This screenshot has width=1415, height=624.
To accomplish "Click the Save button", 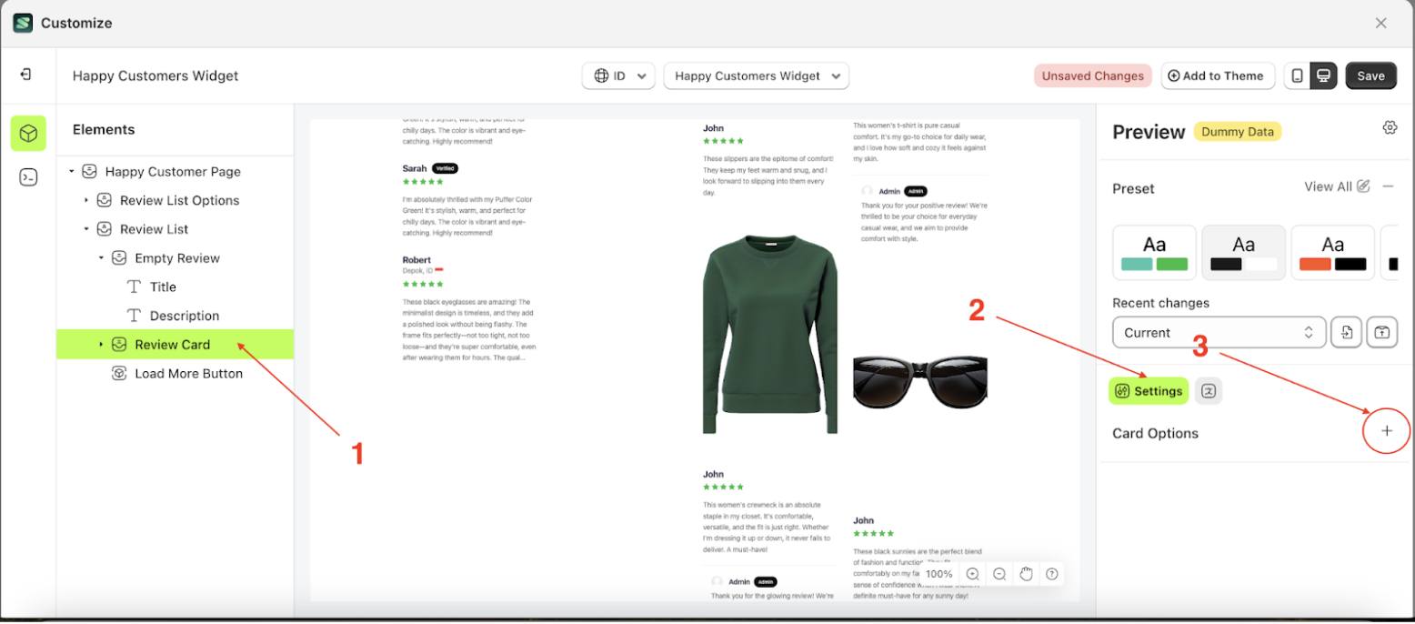I will point(1370,76).
